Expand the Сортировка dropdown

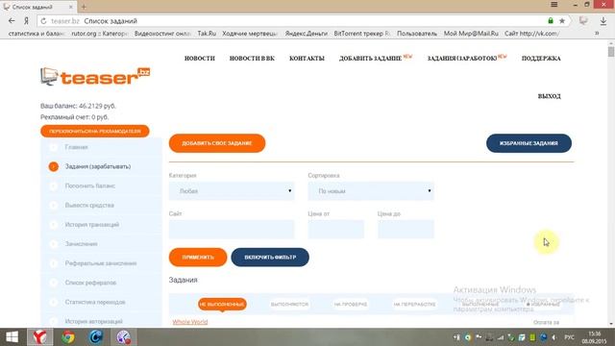tap(371, 191)
